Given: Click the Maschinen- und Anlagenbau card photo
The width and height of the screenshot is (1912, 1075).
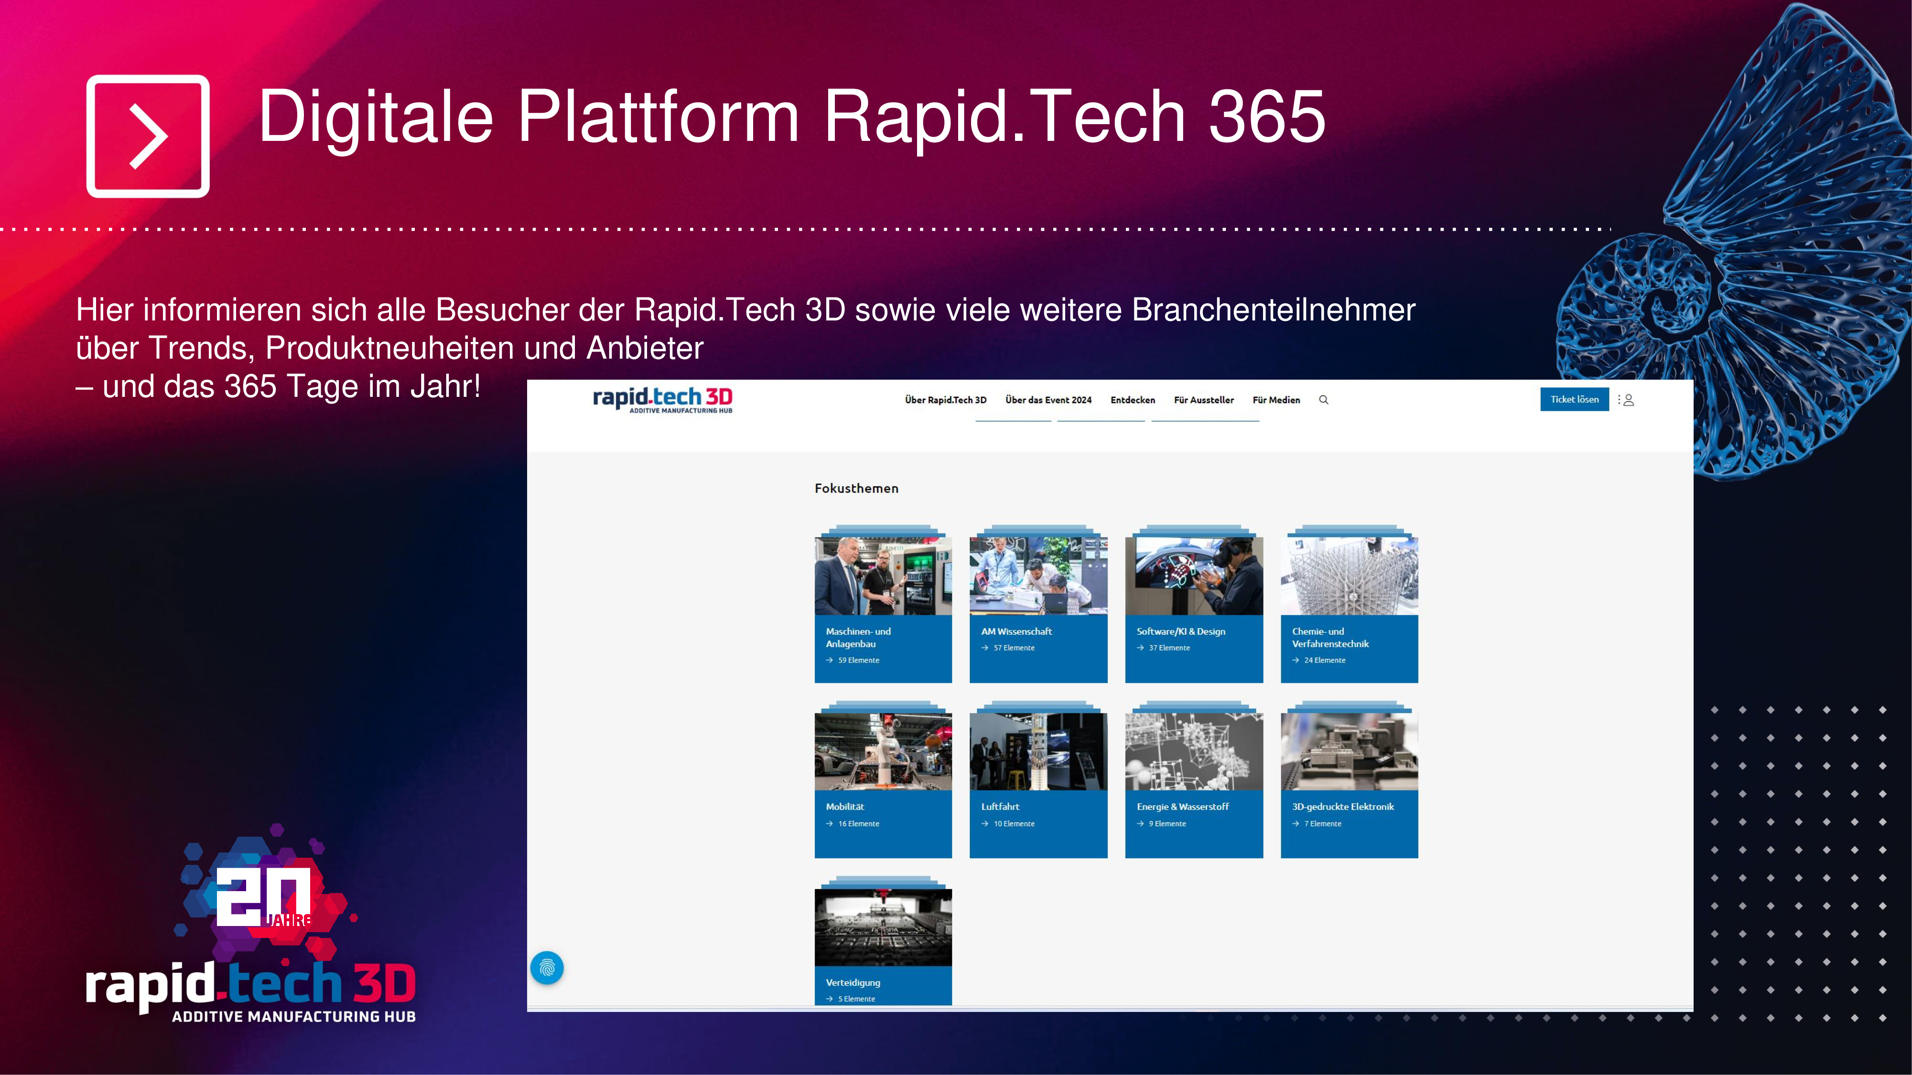Looking at the screenshot, I should tap(883, 576).
